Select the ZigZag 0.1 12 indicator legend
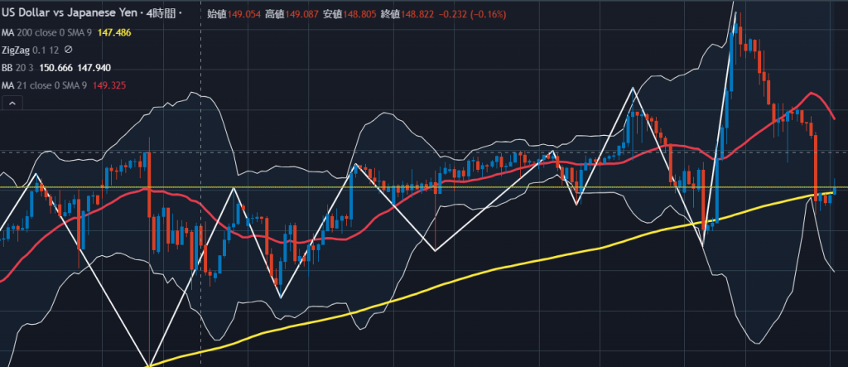 tap(31, 50)
